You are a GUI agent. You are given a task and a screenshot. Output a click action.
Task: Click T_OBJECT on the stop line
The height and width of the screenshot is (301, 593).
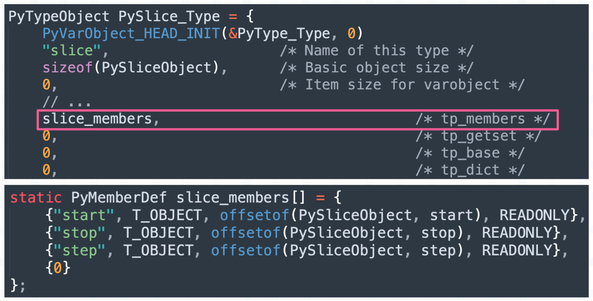click(158, 233)
